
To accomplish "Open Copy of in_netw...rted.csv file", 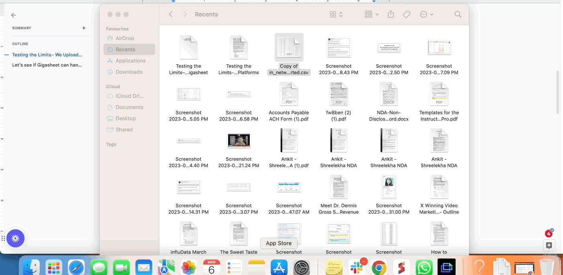I will pos(289,47).
